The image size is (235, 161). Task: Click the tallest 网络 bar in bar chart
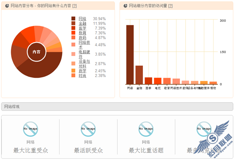pyautogui.click(x=130, y=55)
